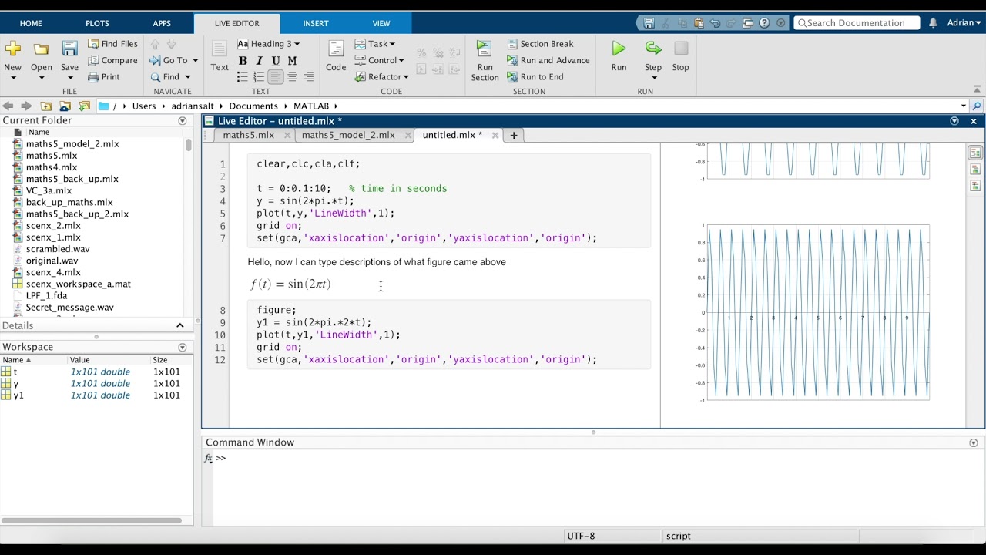Viewport: 986px width, 555px height.
Task: Click paste icon in quick access toolbar
Action: 699,23
